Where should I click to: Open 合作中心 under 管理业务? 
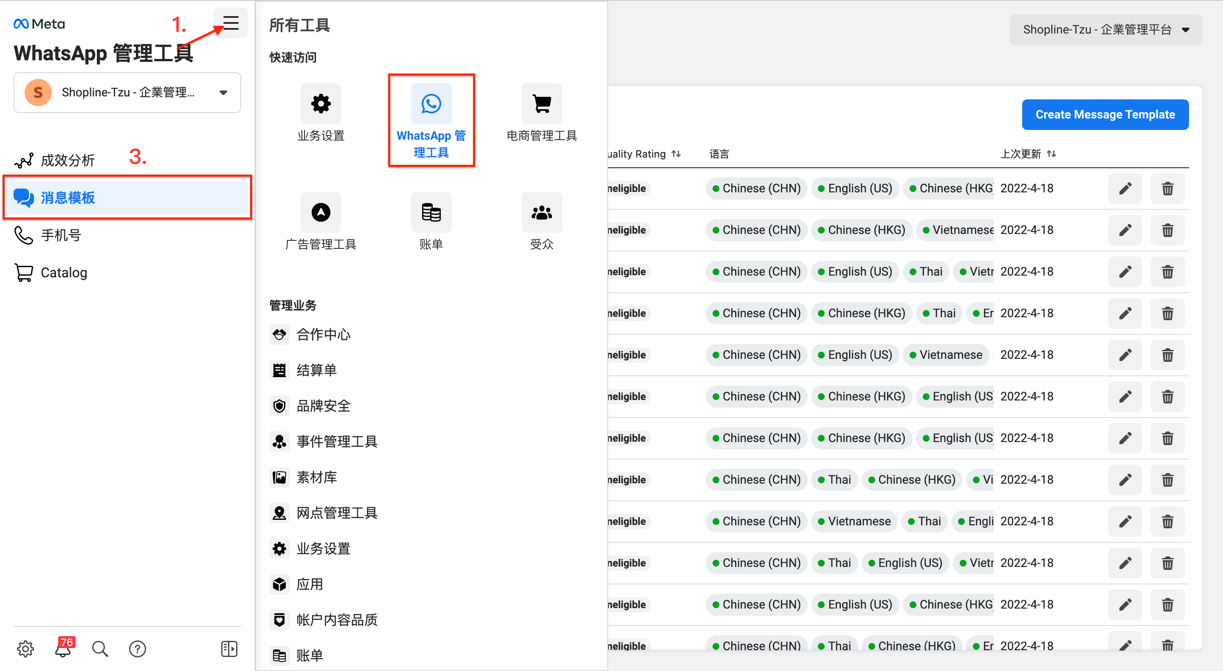point(323,334)
